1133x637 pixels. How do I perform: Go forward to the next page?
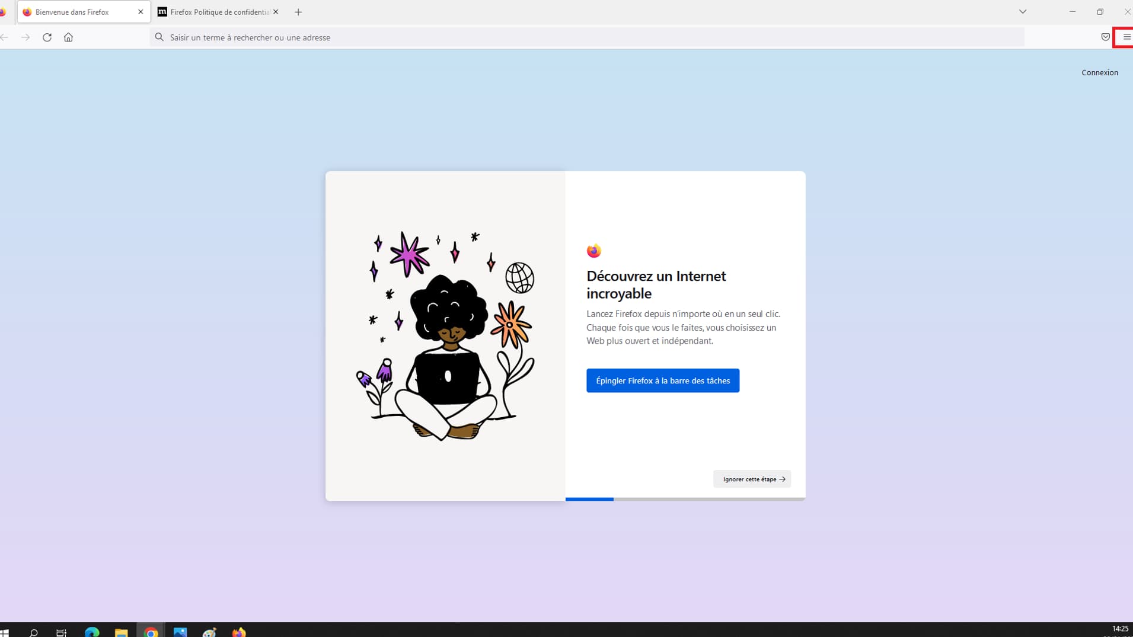coord(25,37)
